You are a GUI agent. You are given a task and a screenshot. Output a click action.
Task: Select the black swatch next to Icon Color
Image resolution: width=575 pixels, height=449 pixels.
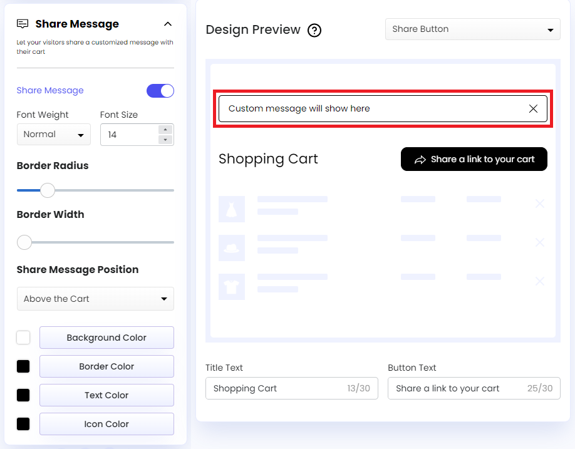(23, 424)
